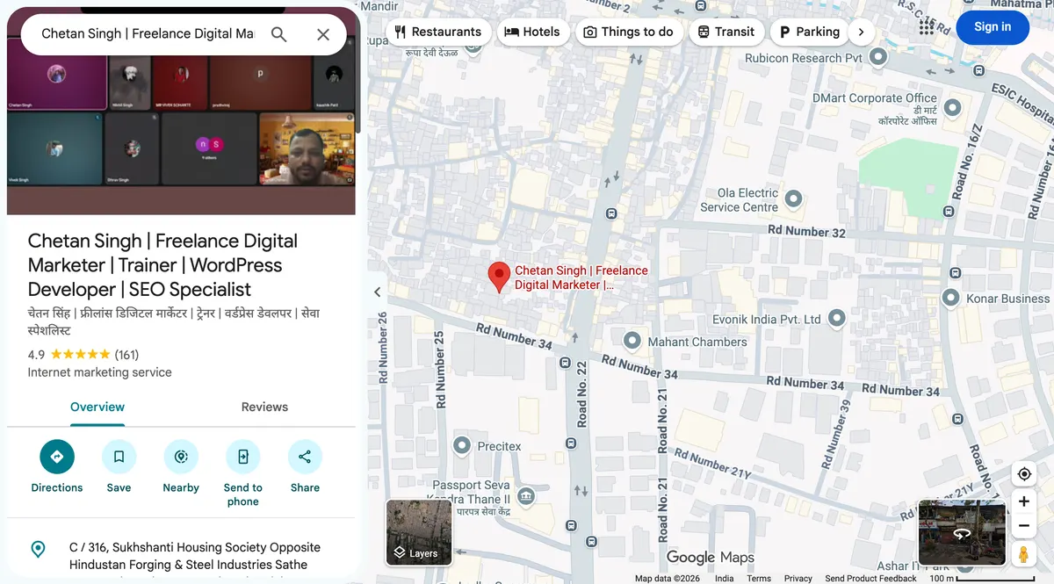Image resolution: width=1054 pixels, height=584 pixels.
Task: Click the Passport Seva Kendra Thane II marker
Action: [x=525, y=497]
